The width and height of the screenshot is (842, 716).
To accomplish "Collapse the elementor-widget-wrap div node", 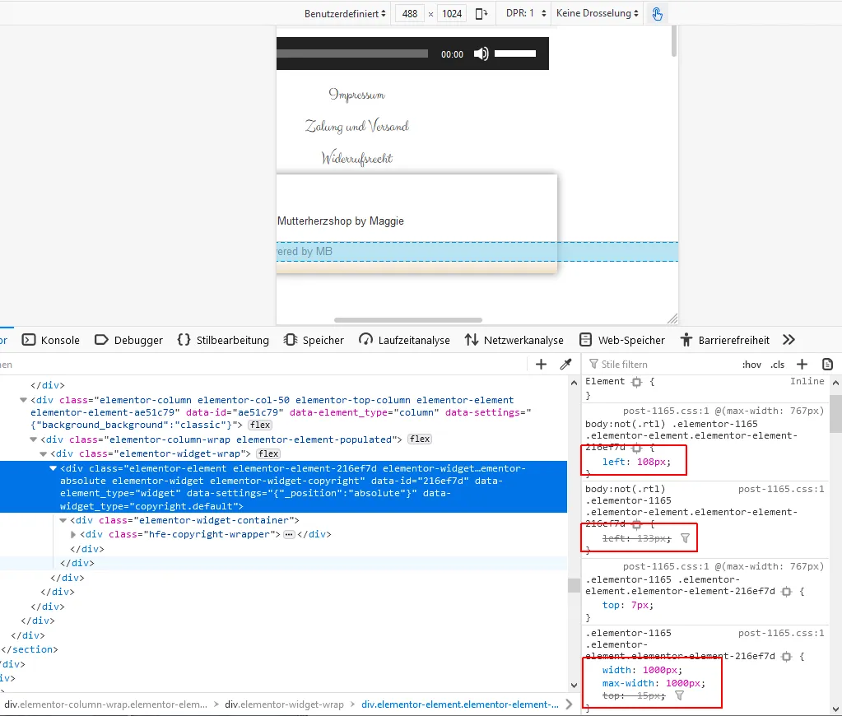I will click(44, 454).
